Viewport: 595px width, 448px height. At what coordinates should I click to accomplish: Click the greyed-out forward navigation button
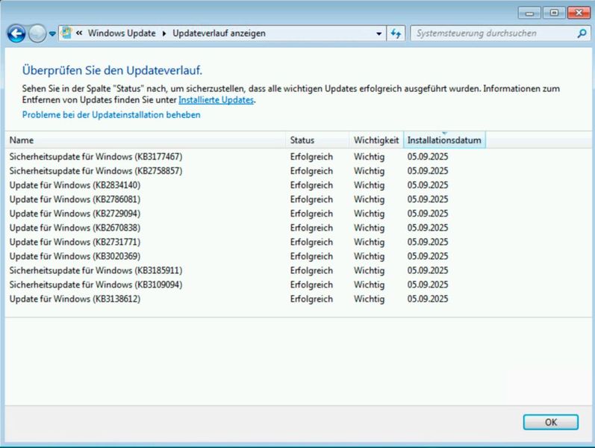click(x=37, y=34)
